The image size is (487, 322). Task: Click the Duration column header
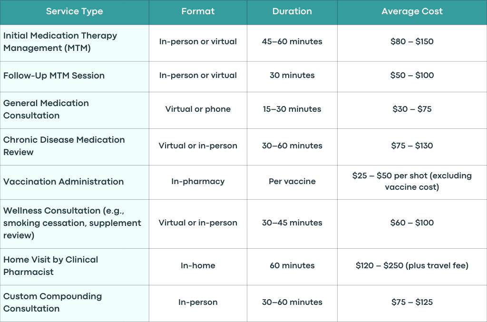[x=292, y=12]
